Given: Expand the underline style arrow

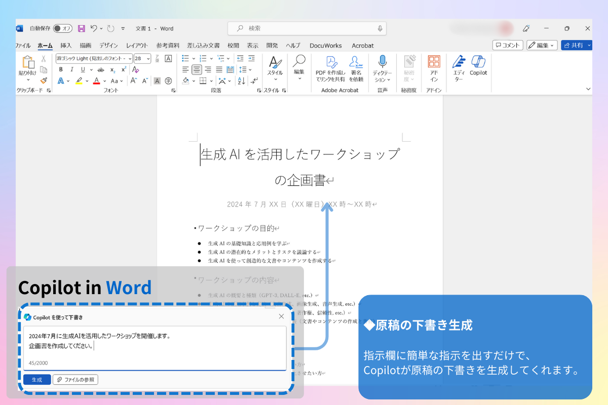Looking at the screenshot, I should [91, 70].
